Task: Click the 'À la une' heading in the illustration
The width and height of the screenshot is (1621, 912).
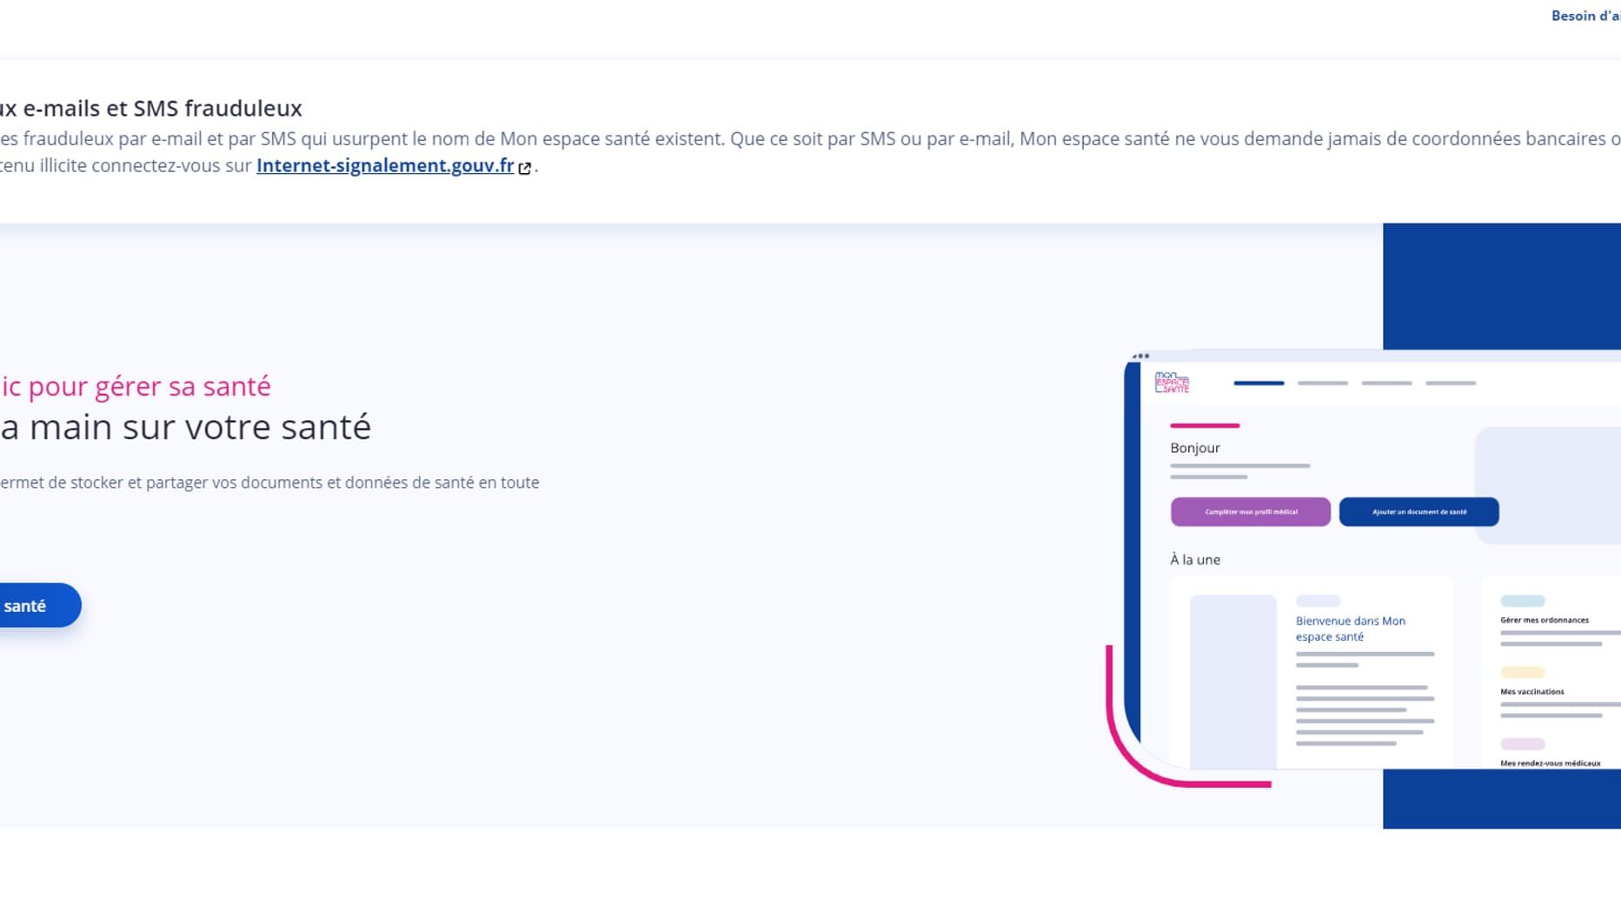Action: click(x=1195, y=560)
